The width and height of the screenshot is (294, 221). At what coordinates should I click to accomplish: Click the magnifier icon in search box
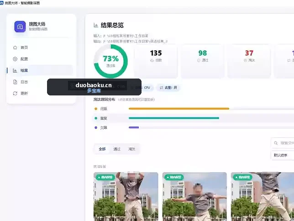(276, 143)
